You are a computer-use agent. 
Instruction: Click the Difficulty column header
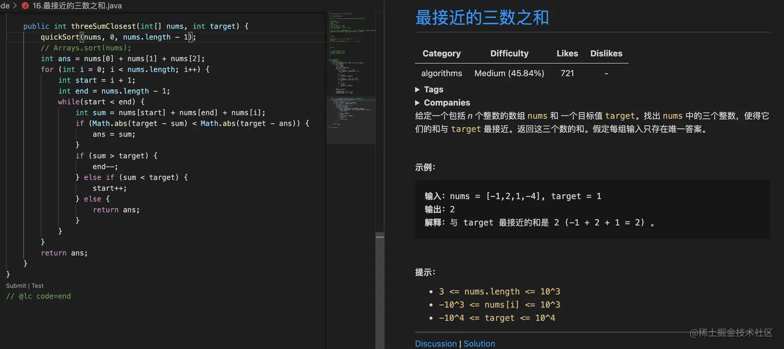pos(509,53)
